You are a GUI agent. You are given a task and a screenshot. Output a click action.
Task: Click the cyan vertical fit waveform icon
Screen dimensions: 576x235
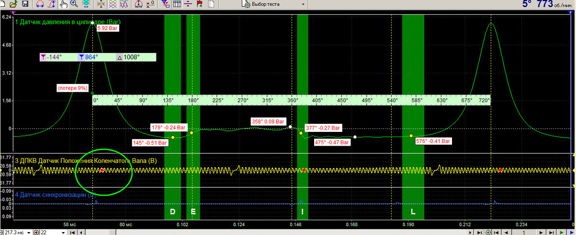[x=86, y=4]
